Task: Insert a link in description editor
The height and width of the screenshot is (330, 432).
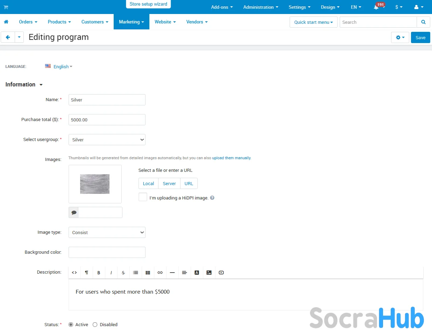Action: [x=160, y=273]
